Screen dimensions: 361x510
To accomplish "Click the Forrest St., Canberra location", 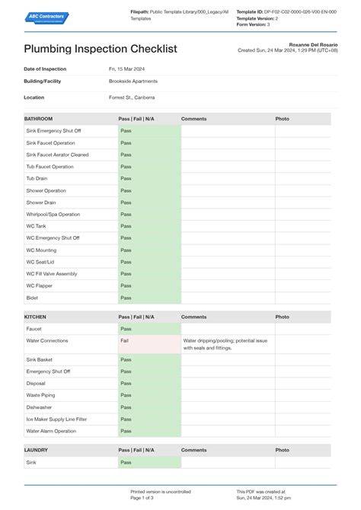I will (132, 97).
